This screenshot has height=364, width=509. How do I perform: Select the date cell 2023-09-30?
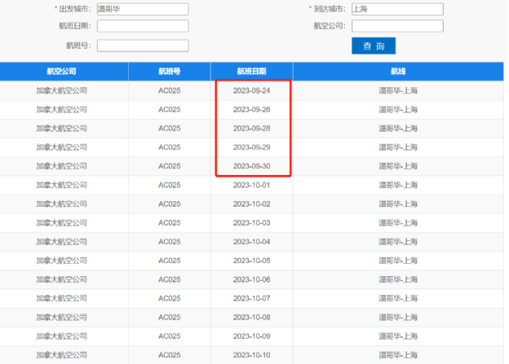pyautogui.click(x=251, y=166)
